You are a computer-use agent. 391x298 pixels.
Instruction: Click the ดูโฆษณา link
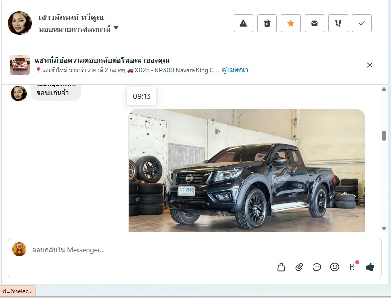click(x=235, y=70)
